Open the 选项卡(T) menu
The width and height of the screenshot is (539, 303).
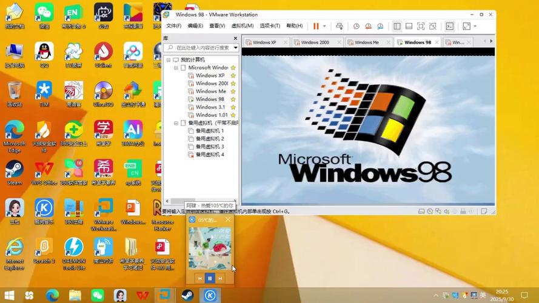pos(270,26)
